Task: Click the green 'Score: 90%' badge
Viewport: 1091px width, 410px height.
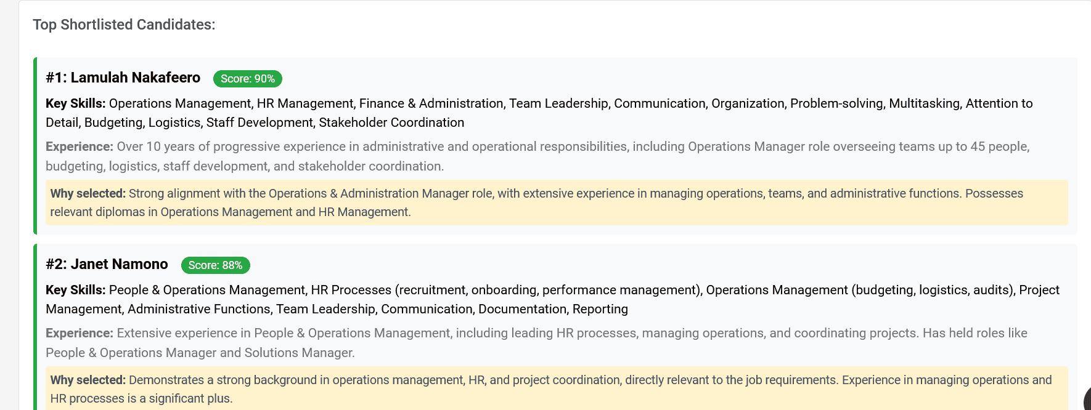Action: pos(248,79)
